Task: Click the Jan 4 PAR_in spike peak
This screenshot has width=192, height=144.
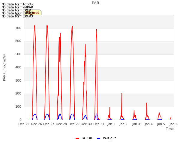Action: tap(147, 103)
